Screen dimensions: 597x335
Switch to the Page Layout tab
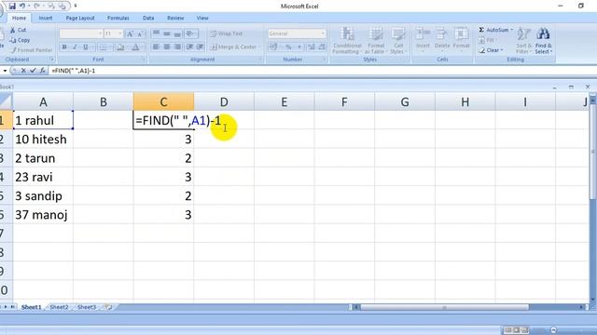(x=80, y=18)
